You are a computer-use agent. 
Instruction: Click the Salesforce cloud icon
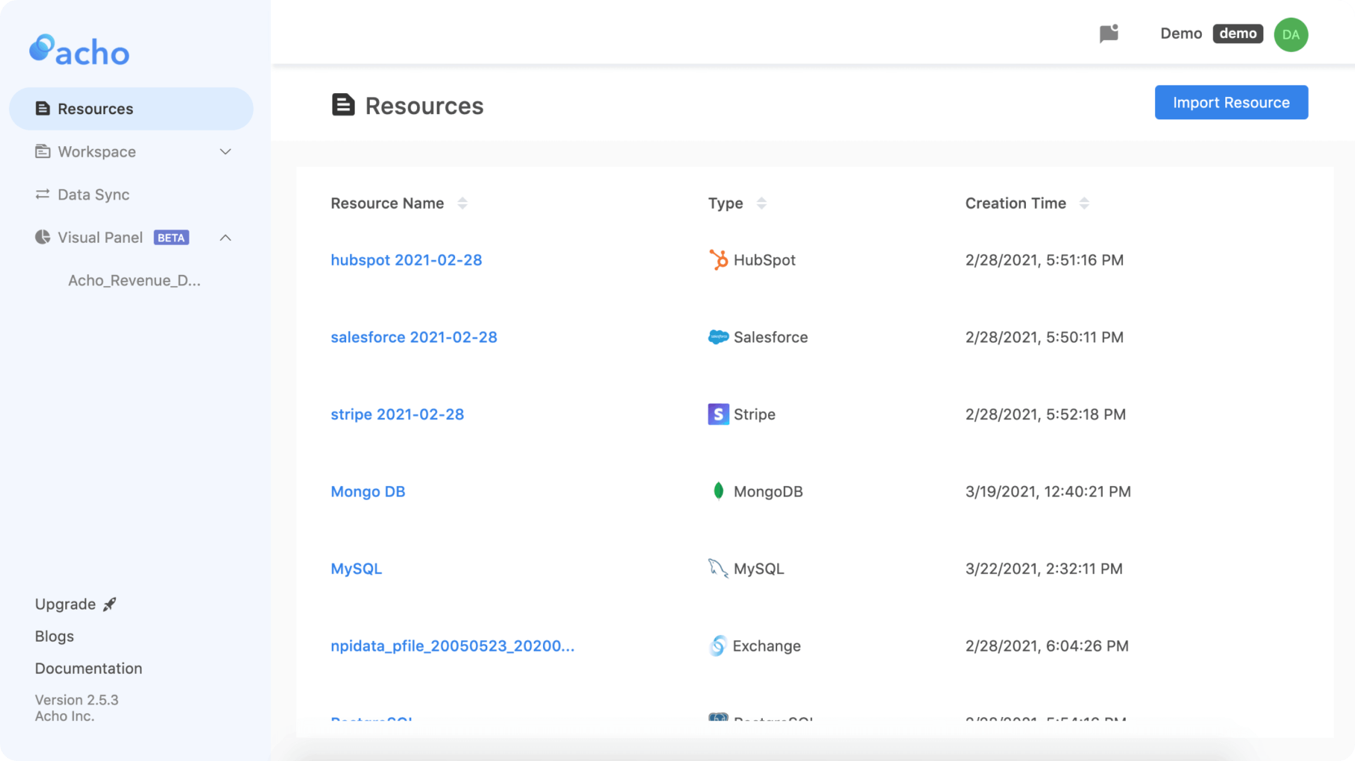718,337
